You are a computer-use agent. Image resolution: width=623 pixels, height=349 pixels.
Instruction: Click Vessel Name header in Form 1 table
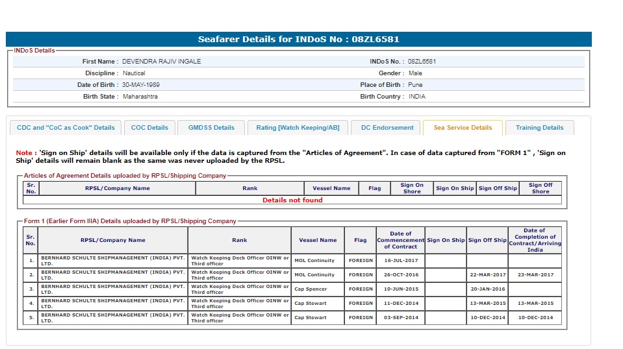(318, 240)
